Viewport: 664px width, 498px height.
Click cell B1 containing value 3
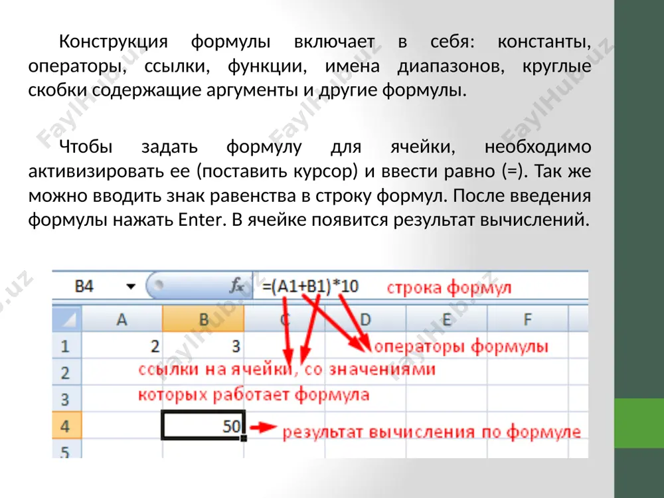(x=203, y=345)
